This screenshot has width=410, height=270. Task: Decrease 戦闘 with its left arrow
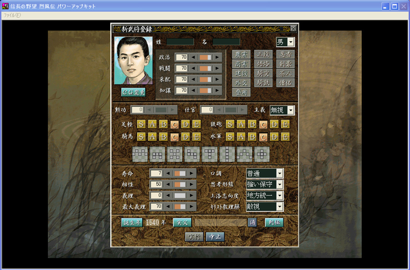193,68
